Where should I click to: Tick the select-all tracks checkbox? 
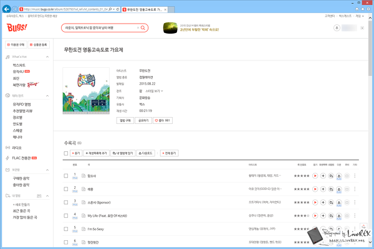coord(66,153)
